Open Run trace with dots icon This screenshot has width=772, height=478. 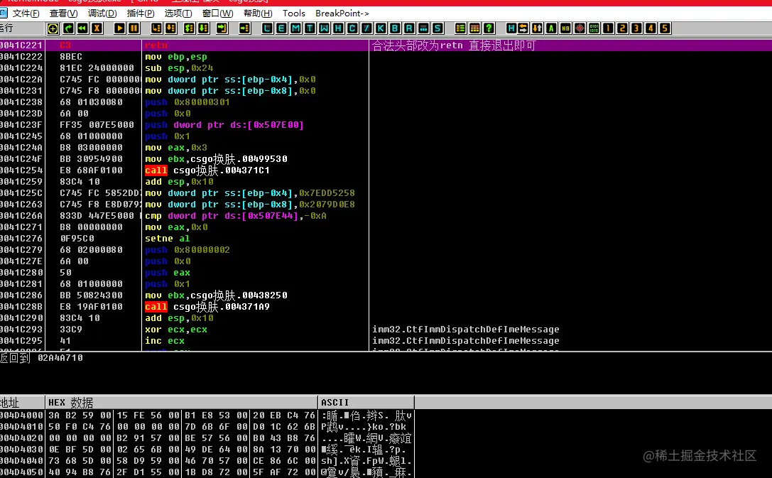pos(423,28)
